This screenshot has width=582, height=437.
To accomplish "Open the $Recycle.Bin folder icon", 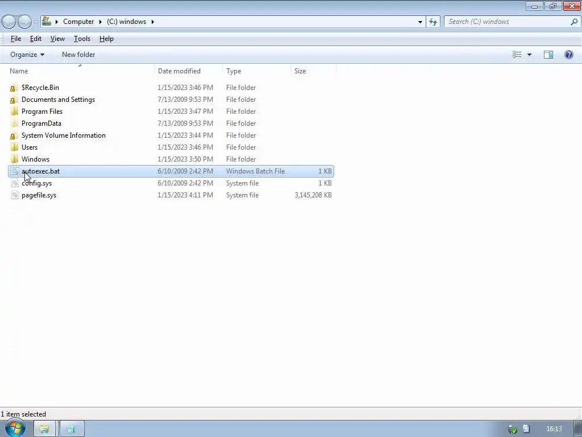I will tap(14, 88).
